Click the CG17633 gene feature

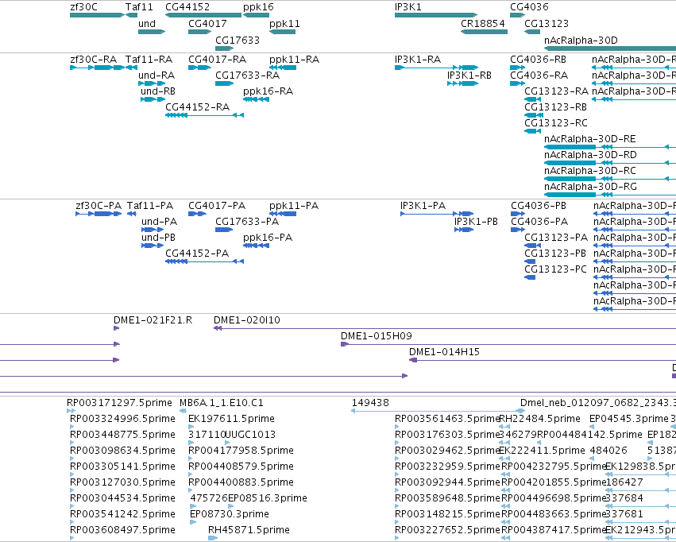[225, 48]
